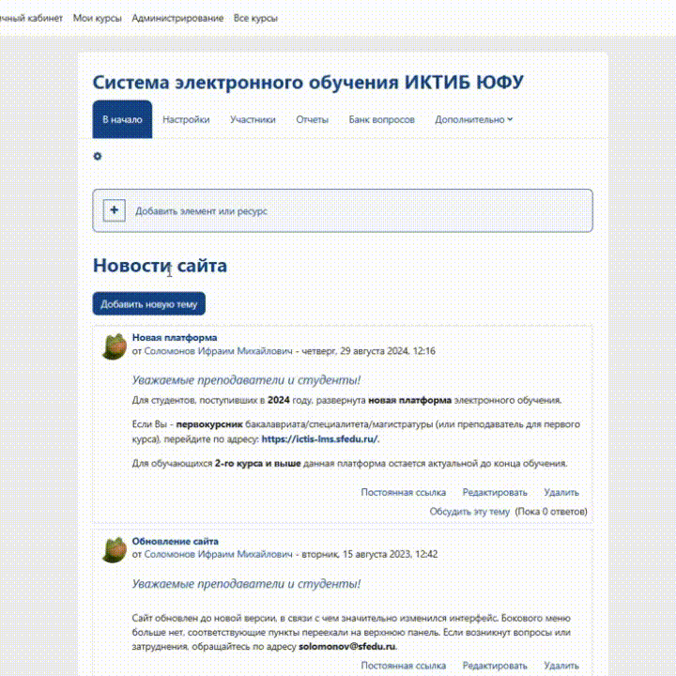Click the (Пока 0 ответов) text
This screenshot has height=676, width=676.
tap(551, 512)
